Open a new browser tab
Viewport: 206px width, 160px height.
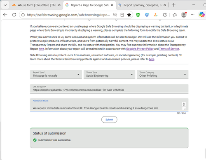[173, 5]
